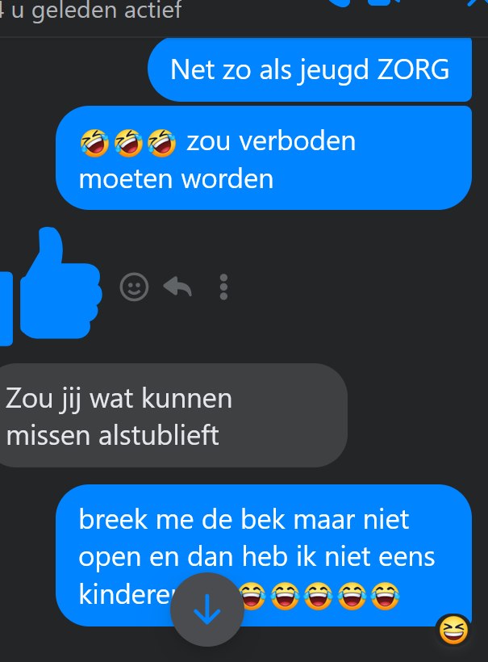
Task: Click the word 'ZORG' in top message
Action: (x=413, y=69)
